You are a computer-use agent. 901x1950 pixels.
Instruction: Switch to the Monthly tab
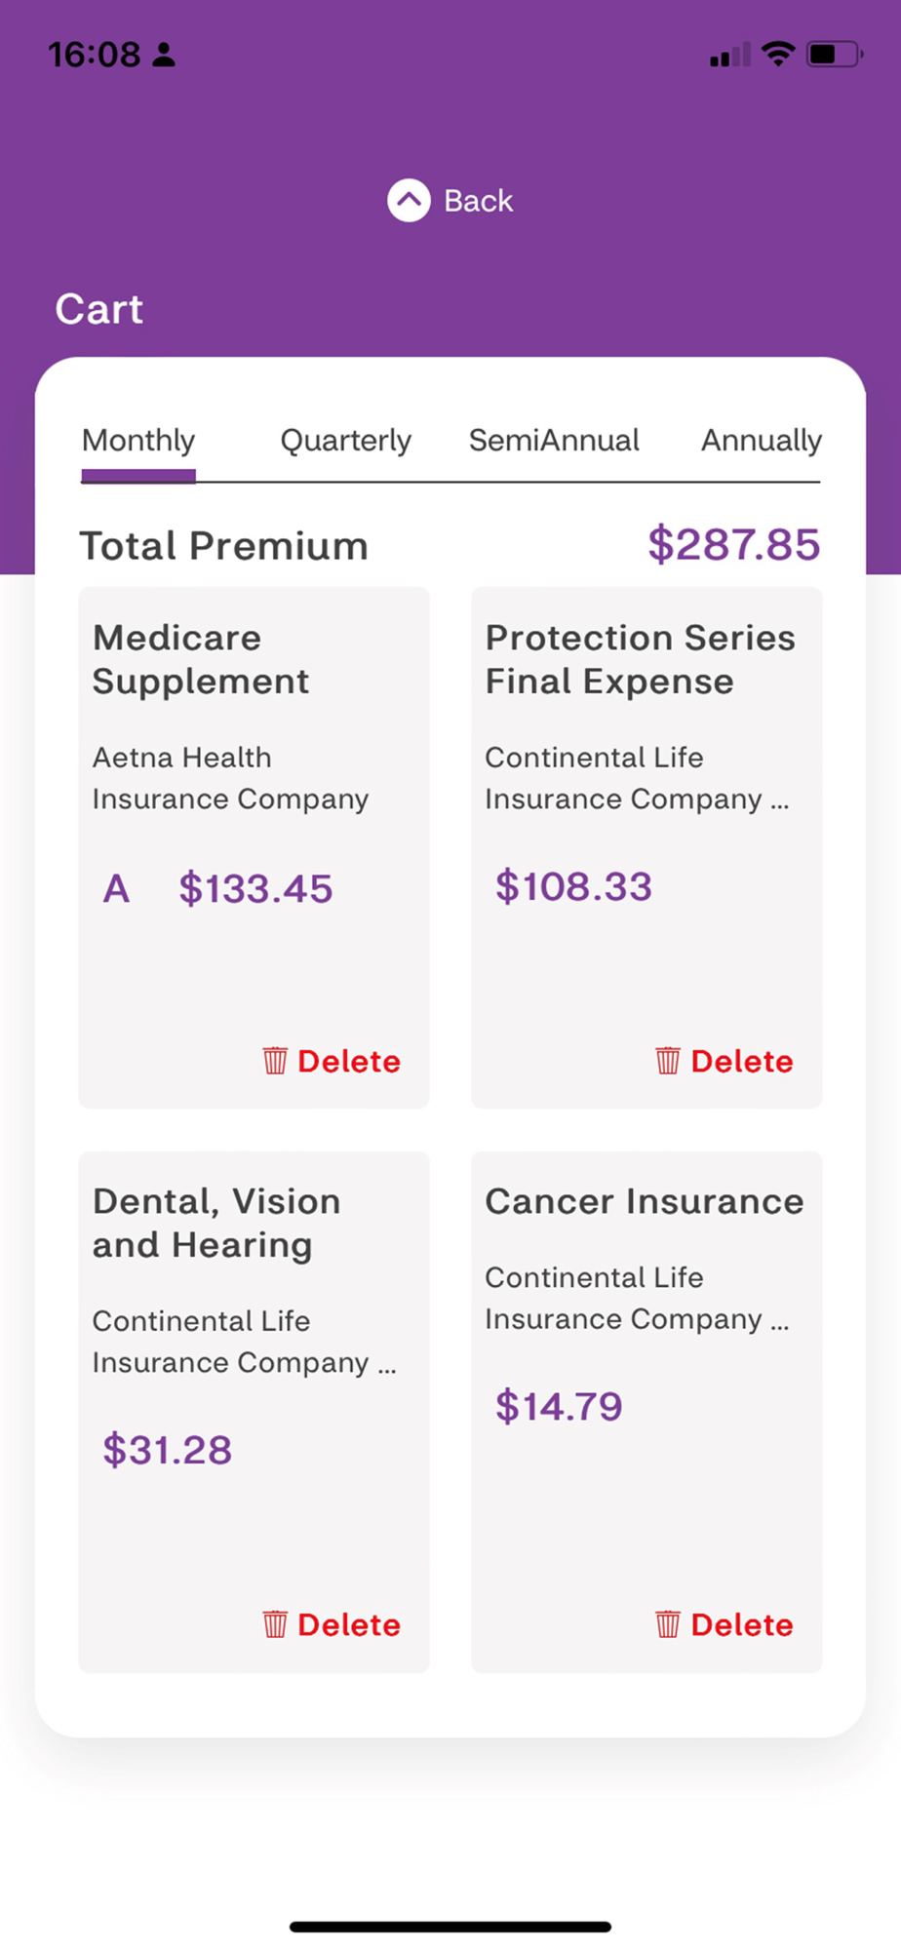pyautogui.click(x=138, y=441)
